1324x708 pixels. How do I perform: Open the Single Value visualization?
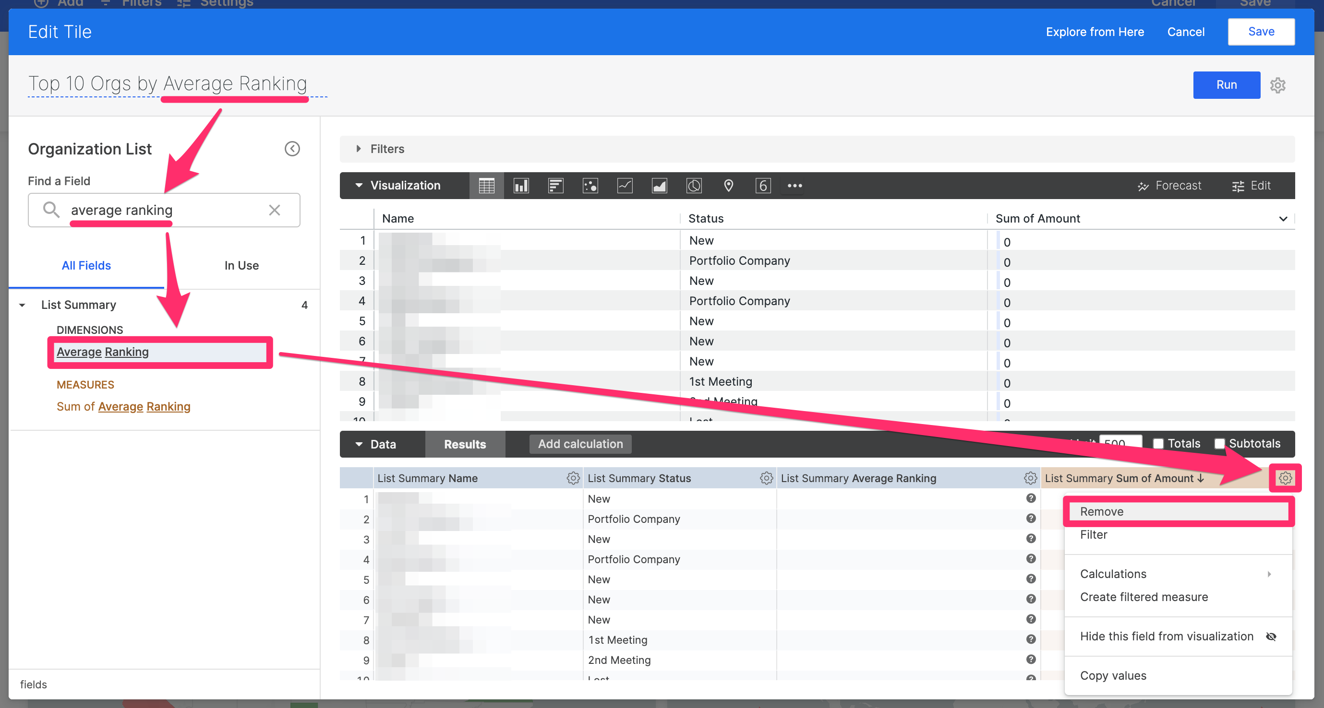pos(763,185)
